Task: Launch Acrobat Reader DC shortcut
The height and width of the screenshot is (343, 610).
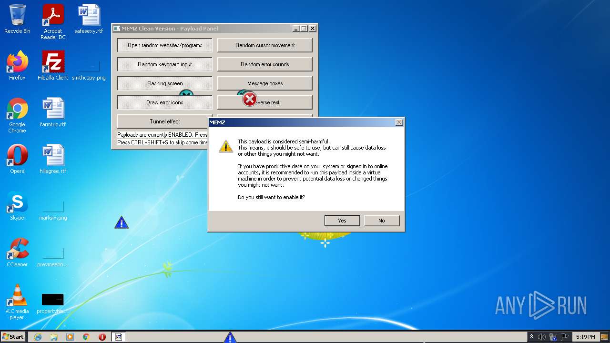Action: 53,22
